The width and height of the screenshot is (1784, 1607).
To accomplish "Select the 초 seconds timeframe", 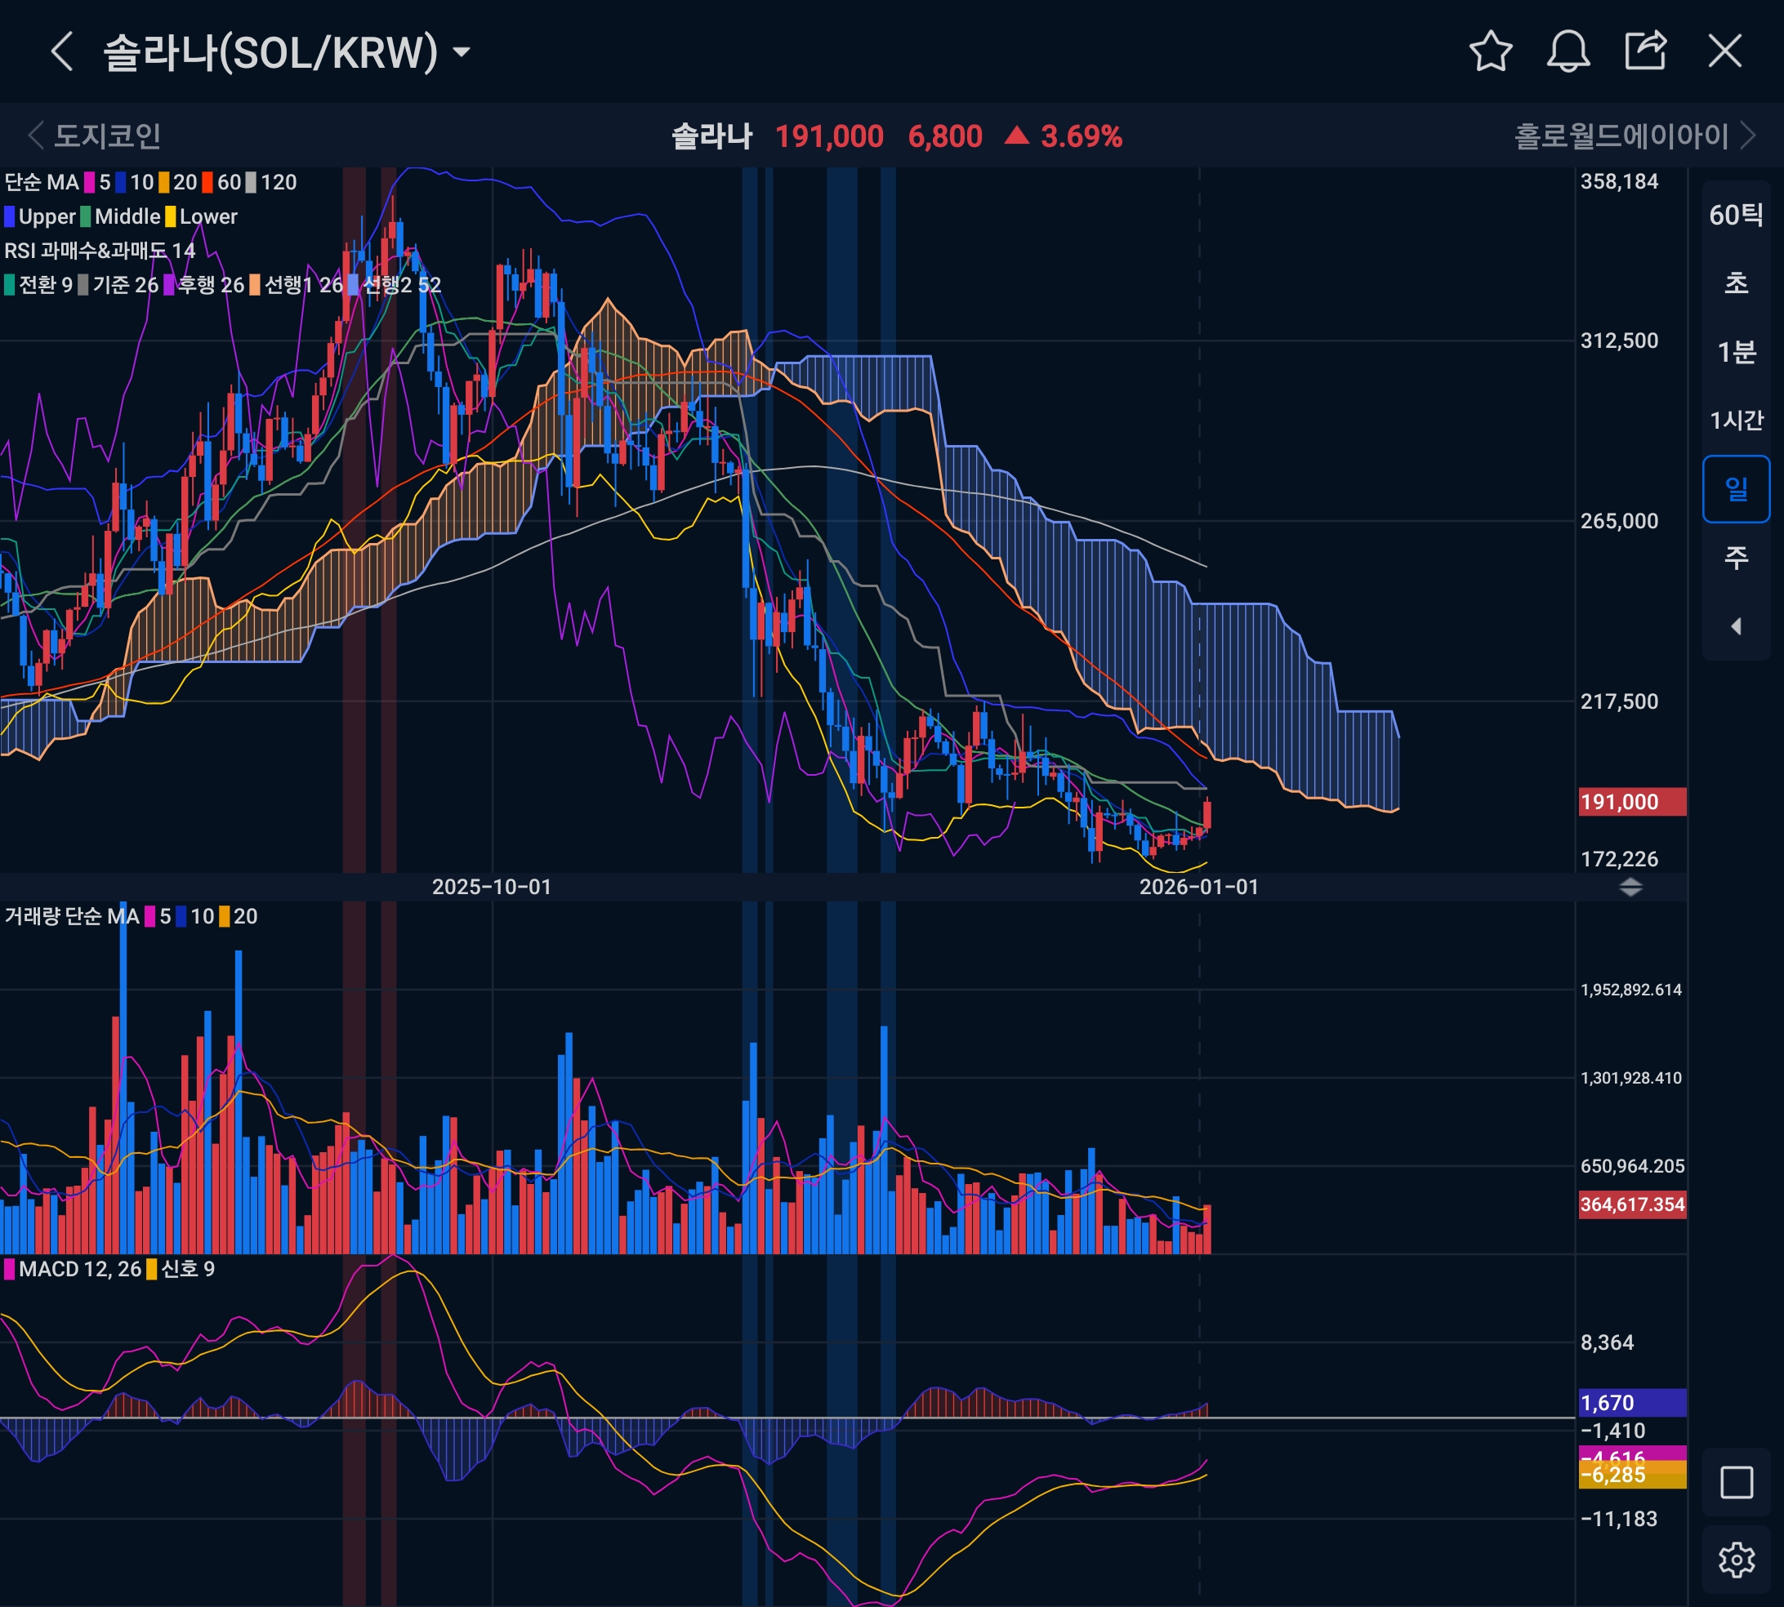I will [x=1736, y=283].
